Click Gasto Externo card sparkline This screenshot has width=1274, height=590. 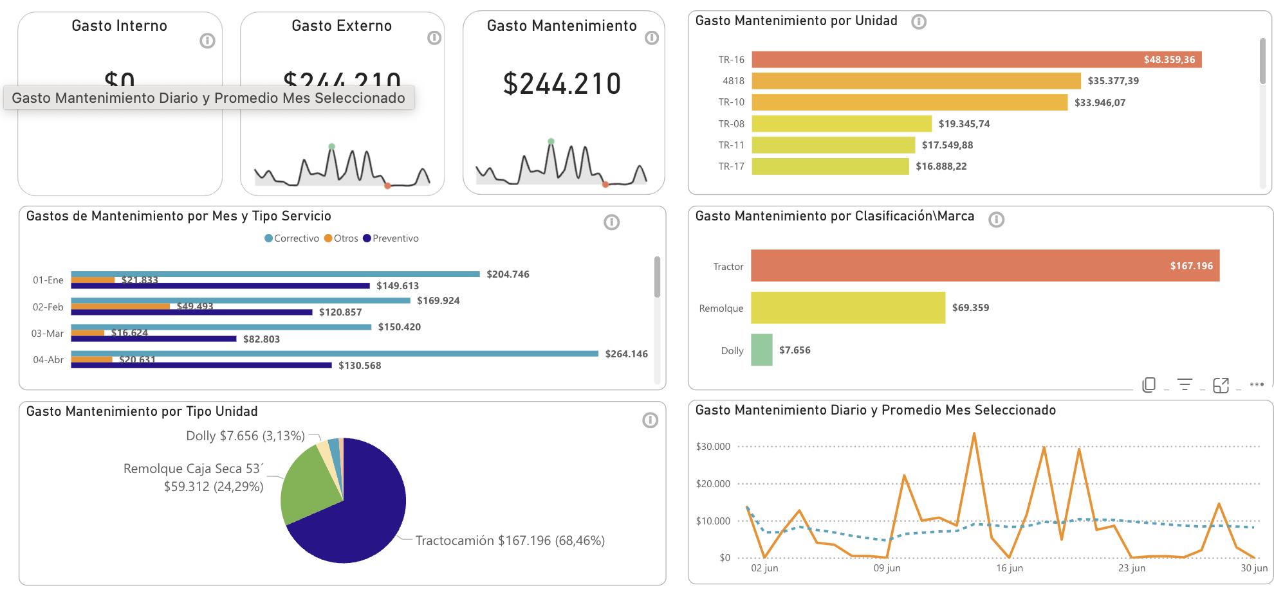coord(342,166)
